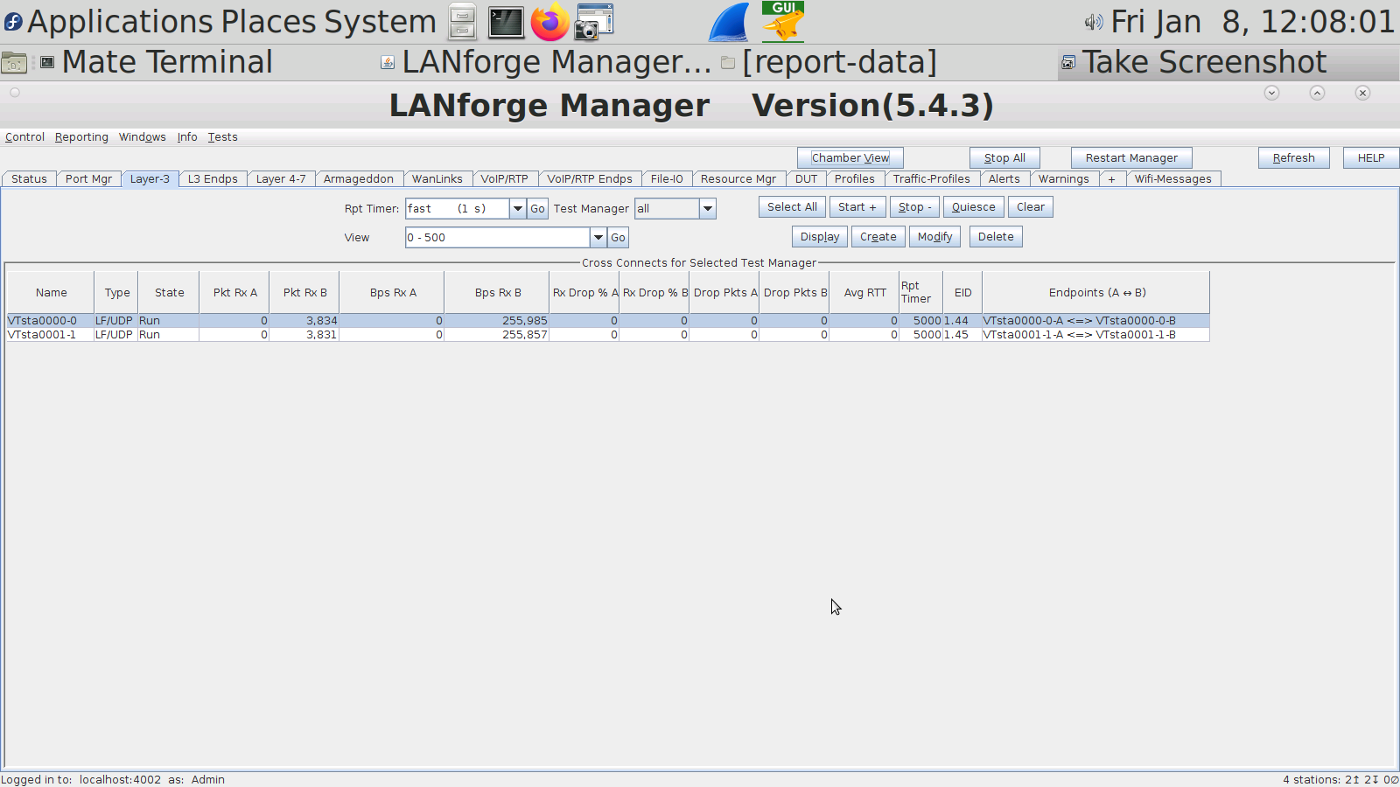Click the volume speaker icon
This screenshot has height=787, width=1400.
click(1094, 22)
